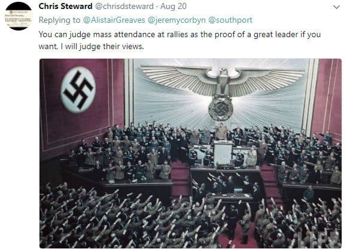Enlarge the attached photo thumbnail

[190, 153]
